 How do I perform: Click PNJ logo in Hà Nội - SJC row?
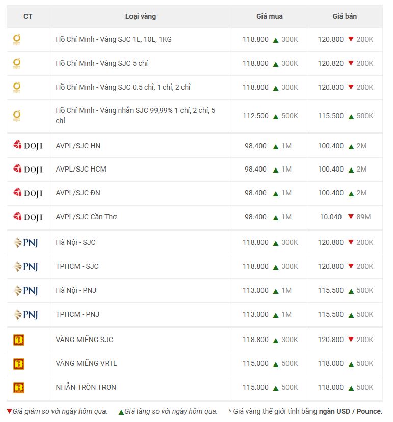[x=26, y=242]
